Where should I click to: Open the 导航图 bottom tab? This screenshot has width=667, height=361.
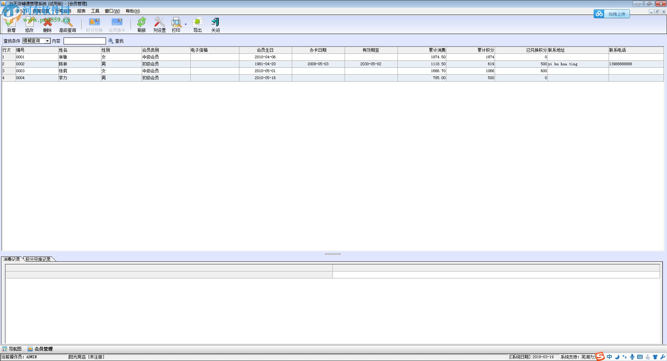[x=12, y=349]
